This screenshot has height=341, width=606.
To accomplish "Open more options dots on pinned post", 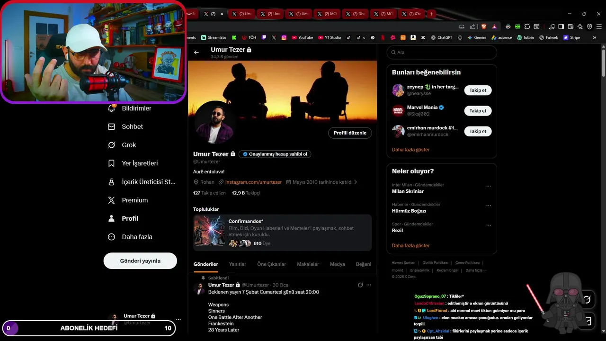I will (369, 285).
